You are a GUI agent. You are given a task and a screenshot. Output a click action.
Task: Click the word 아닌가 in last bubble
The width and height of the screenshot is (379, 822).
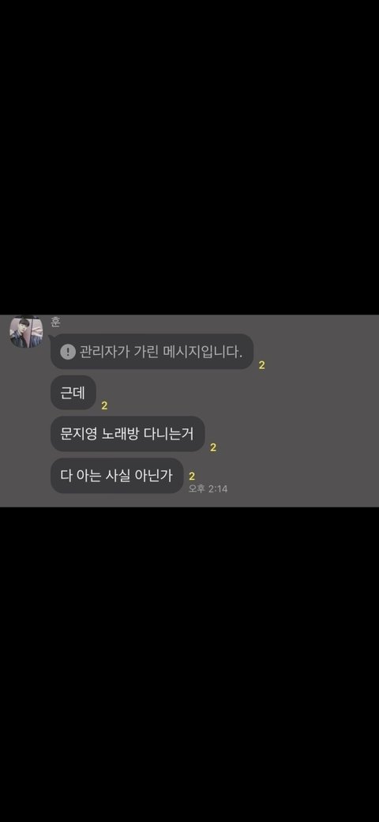[x=156, y=476]
